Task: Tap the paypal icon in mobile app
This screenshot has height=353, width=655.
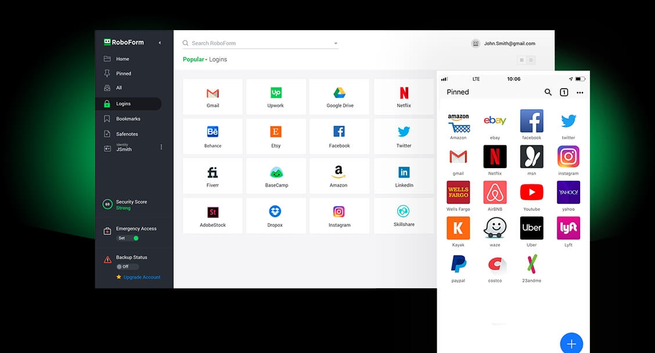Action: [458, 264]
